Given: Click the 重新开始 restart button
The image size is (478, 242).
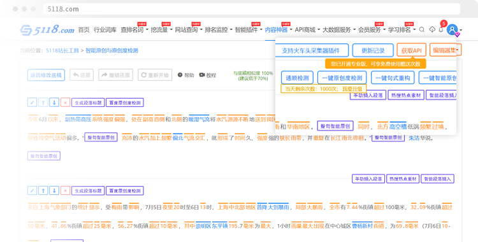Looking at the screenshot, I should 155,75.
